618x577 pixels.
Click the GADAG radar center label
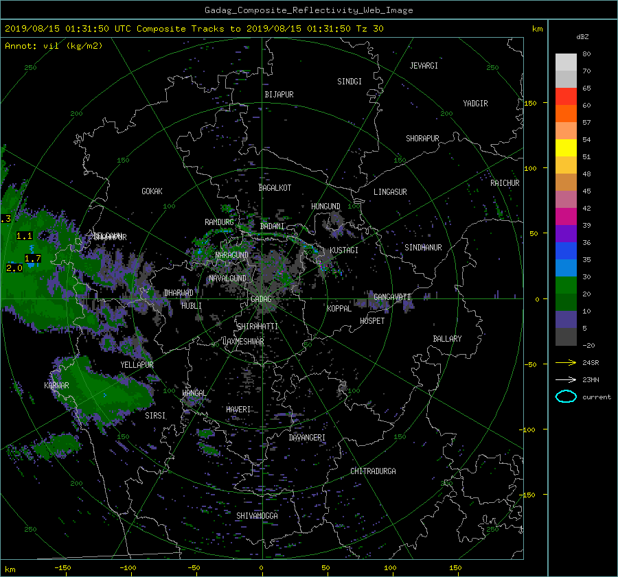pyautogui.click(x=261, y=299)
